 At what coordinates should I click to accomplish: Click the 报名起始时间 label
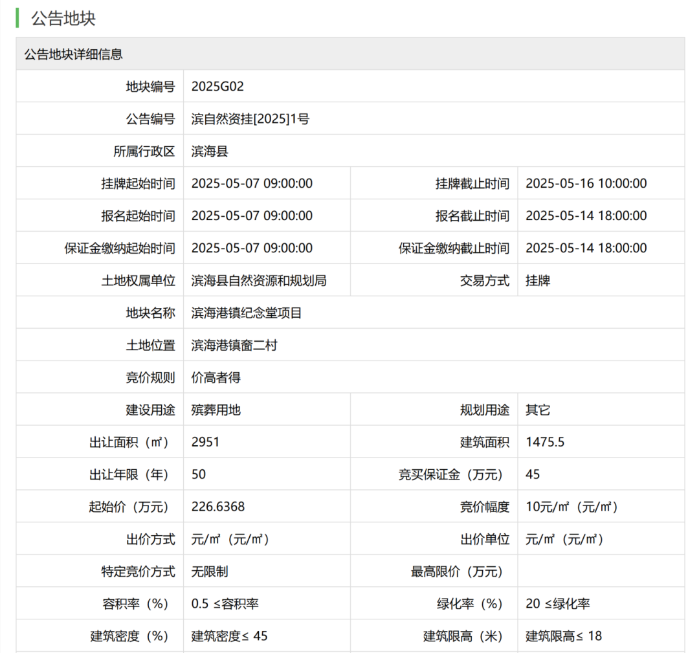coord(139,216)
